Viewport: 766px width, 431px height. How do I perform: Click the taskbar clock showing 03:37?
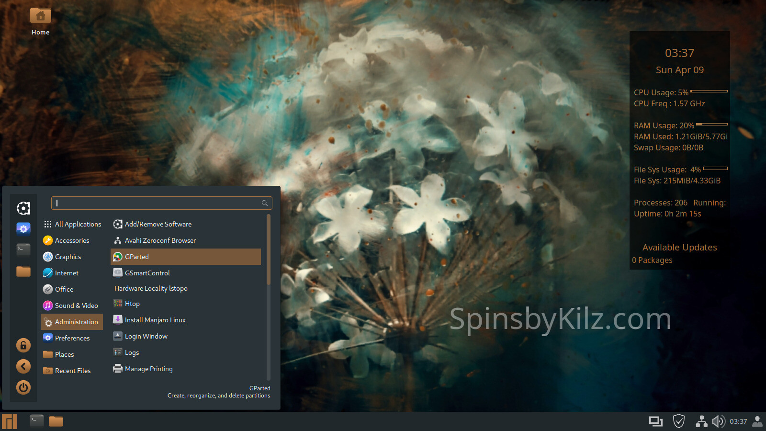[738, 421]
